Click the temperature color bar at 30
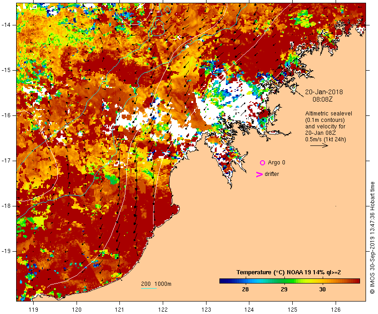378x314 pixels. pos(323,281)
